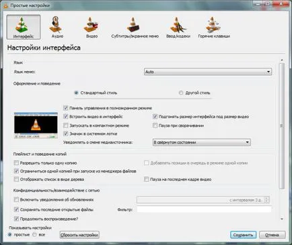Enable Пауза при сворачивании checkbox
This screenshot has height=245, width=292.
(155, 126)
